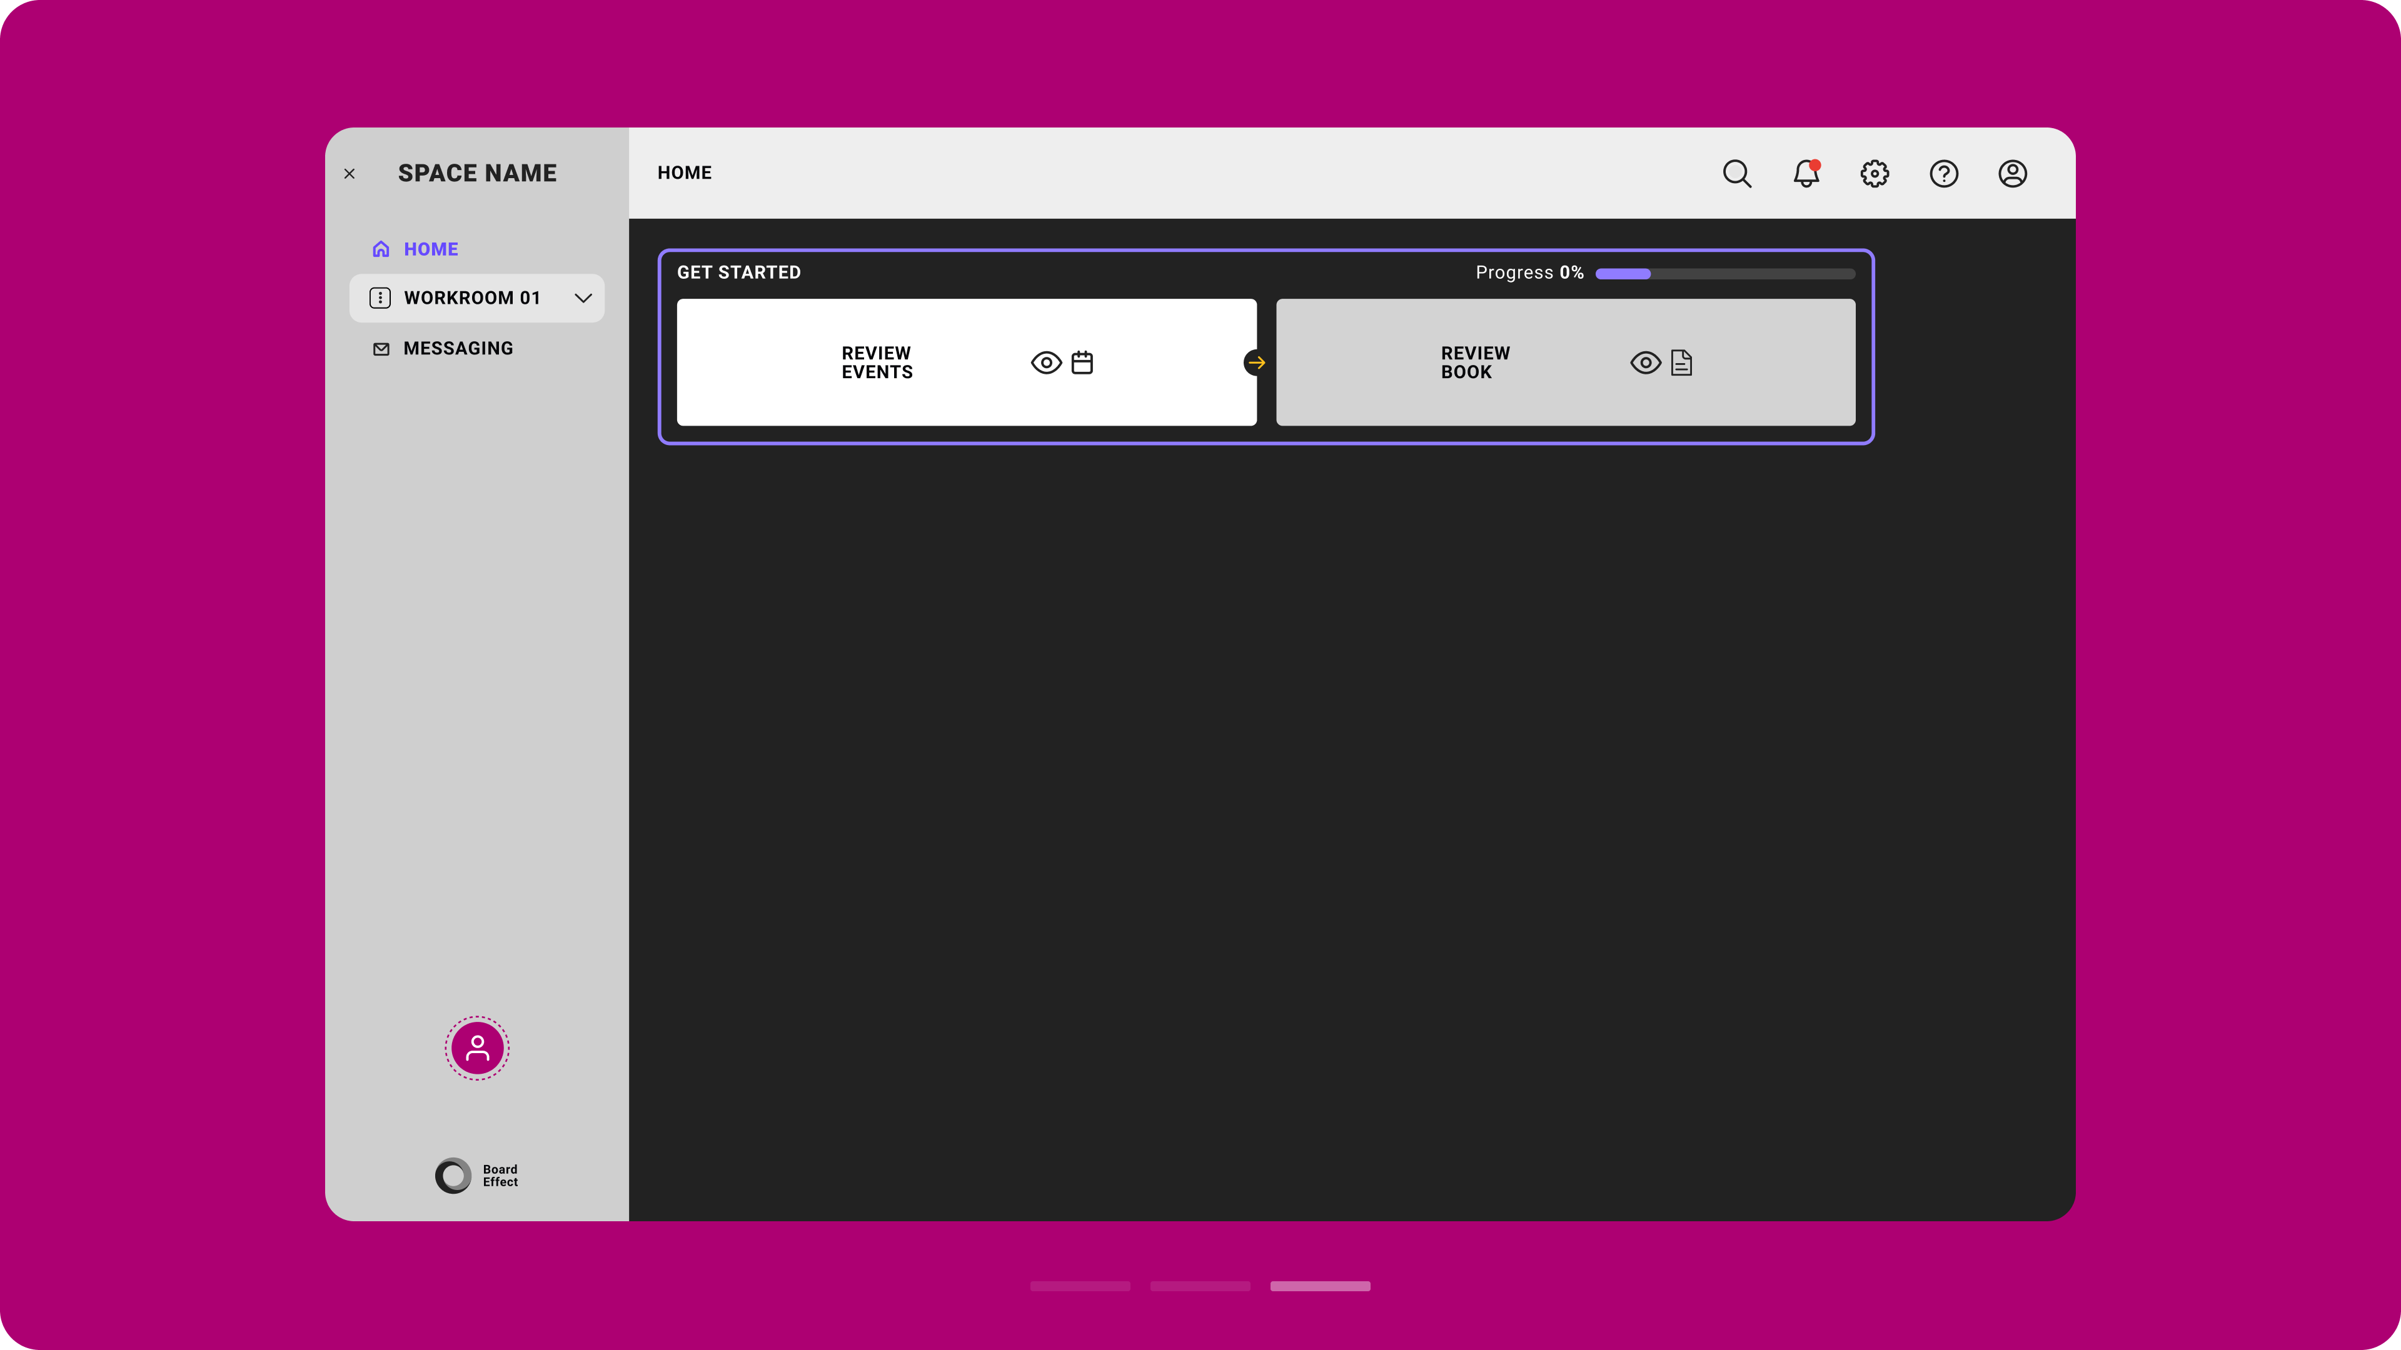Select Workroom 01 in the sidebar

471,298
